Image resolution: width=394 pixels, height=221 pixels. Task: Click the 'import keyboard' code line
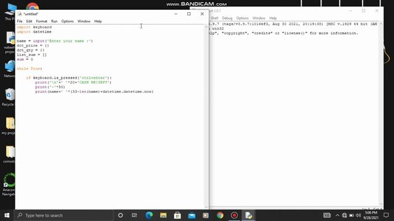[x=34, y=27]
